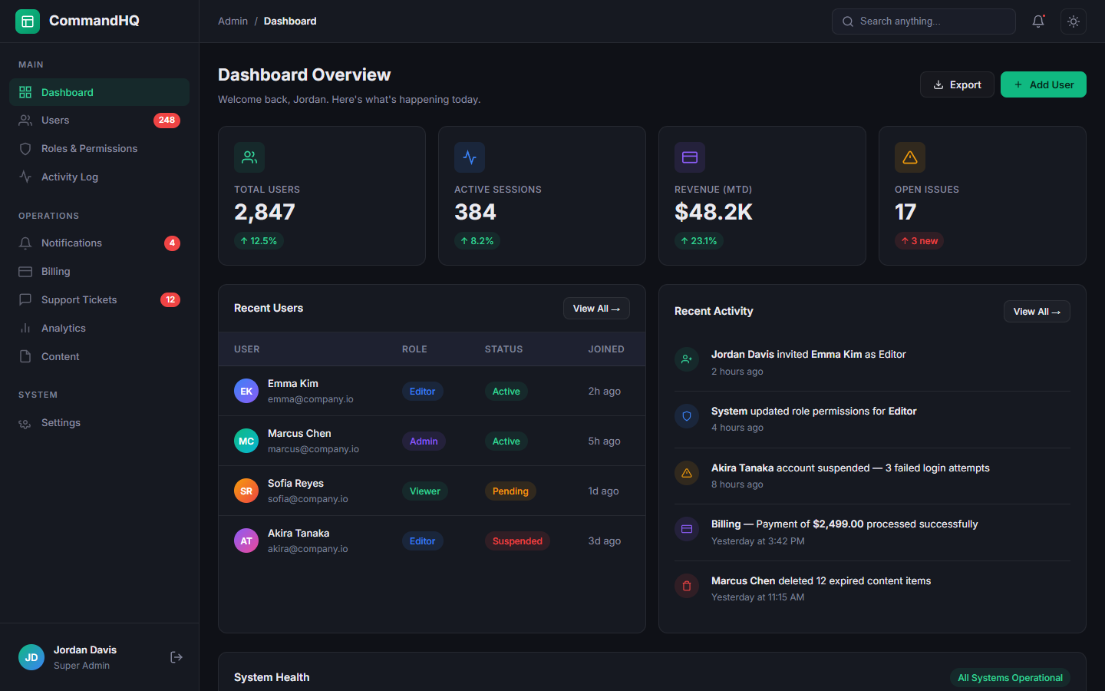
Task: Click the Search anything field
Action: pyautogui.click(x=924, y=21)
